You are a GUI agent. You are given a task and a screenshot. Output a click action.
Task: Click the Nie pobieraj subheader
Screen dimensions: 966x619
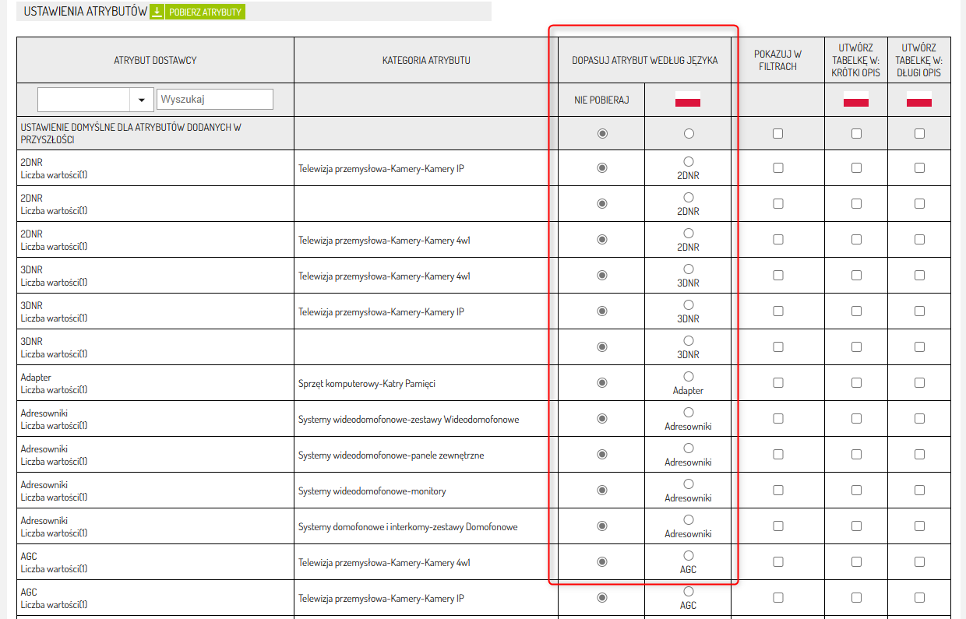pos(601,100)
